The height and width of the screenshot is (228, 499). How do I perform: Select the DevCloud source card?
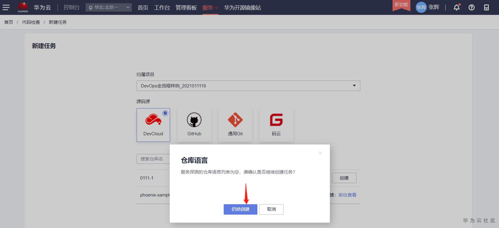pos(153,125)
